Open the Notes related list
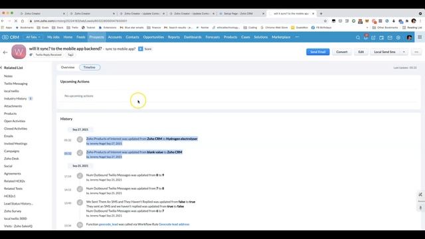Screen dimensions: 425x239 pos(8,76)
